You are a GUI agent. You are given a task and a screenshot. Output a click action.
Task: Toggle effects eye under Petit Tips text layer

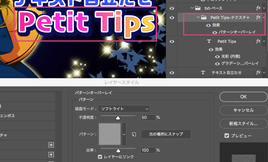211,50
